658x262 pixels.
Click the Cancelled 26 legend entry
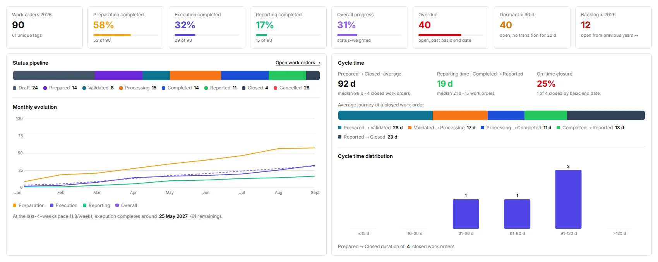coord(291,88)
